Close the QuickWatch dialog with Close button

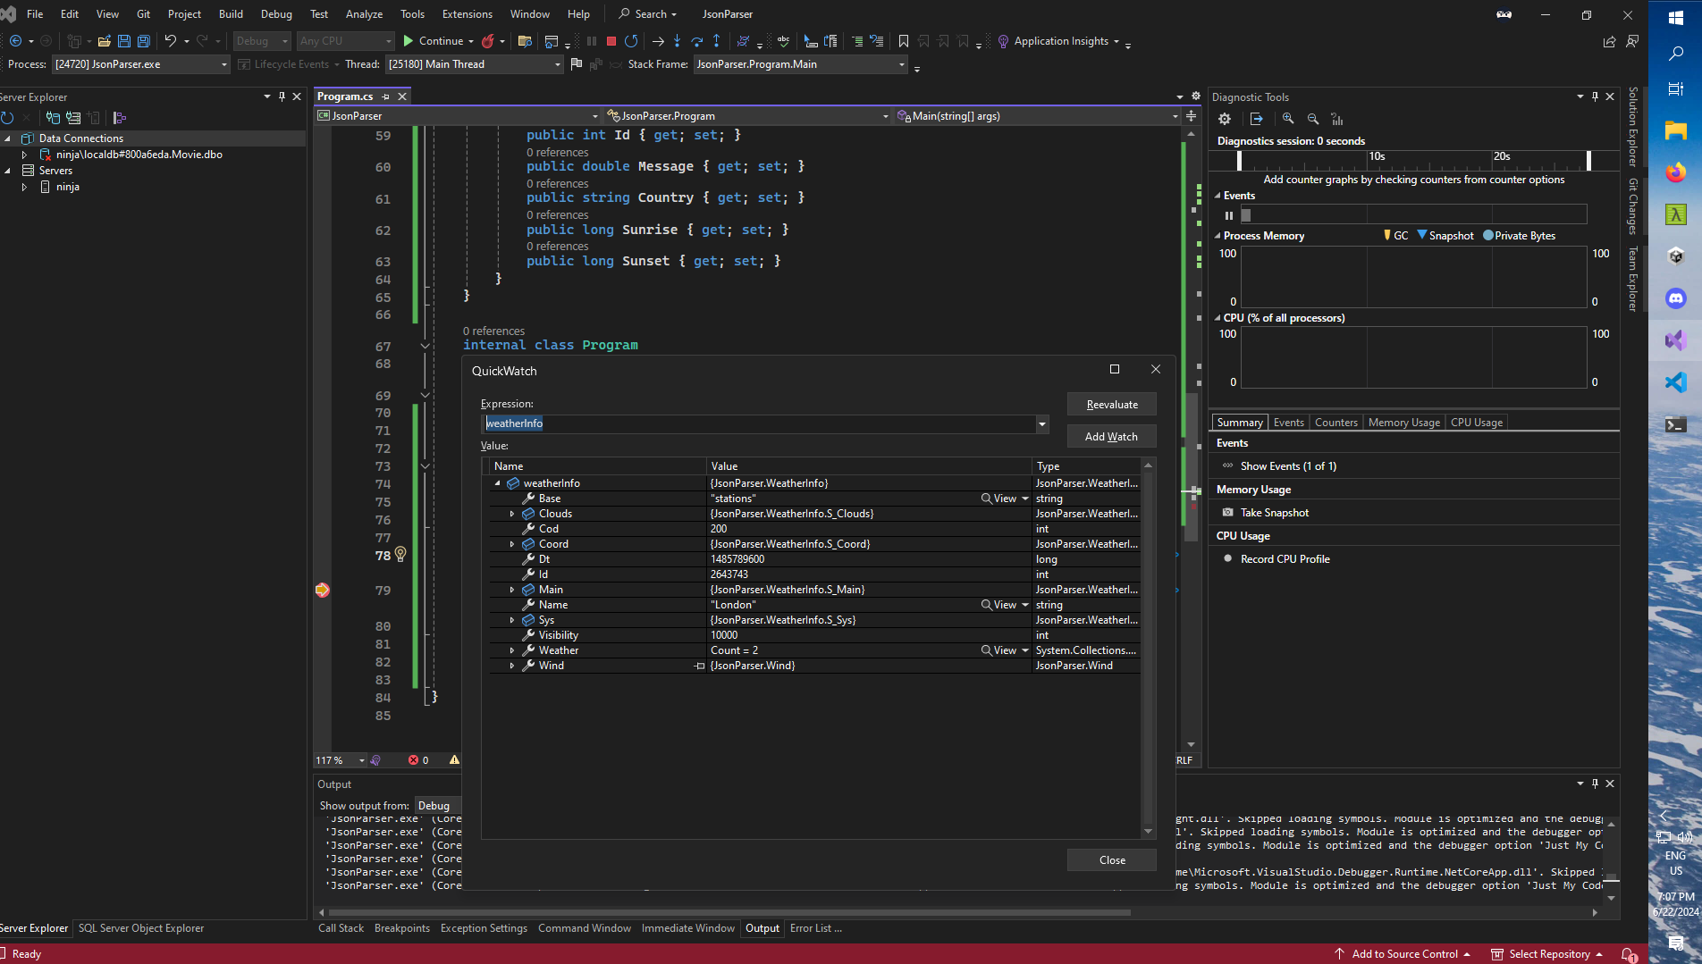(1112, 860)
